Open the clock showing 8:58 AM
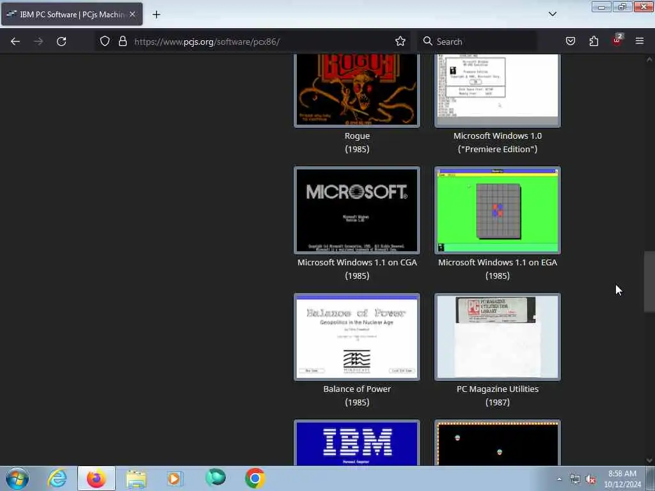 (622, 479)
